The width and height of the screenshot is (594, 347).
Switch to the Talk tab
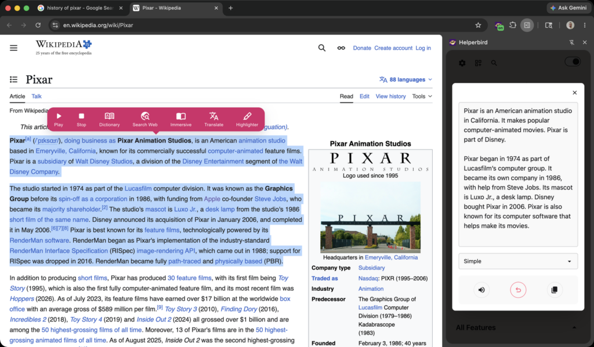[37, 97]
